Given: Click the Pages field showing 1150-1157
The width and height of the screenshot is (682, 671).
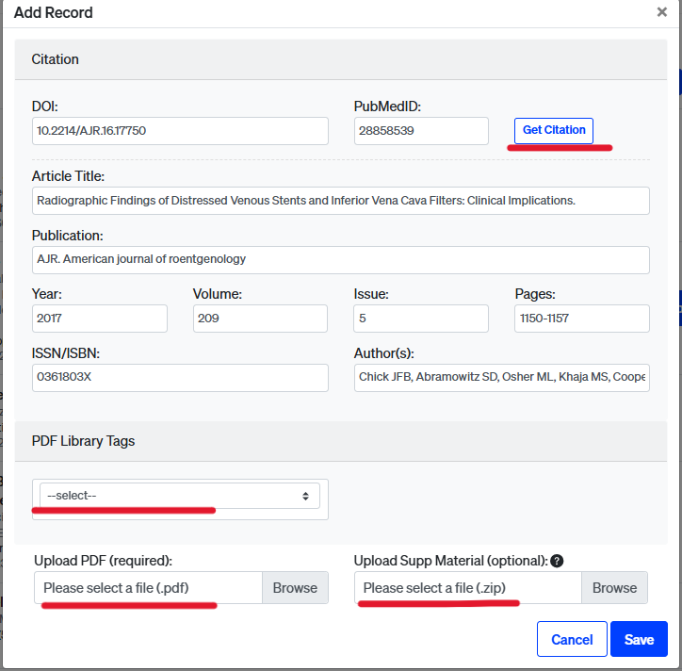Looking at the screenshot, I should tap(581, 319).
